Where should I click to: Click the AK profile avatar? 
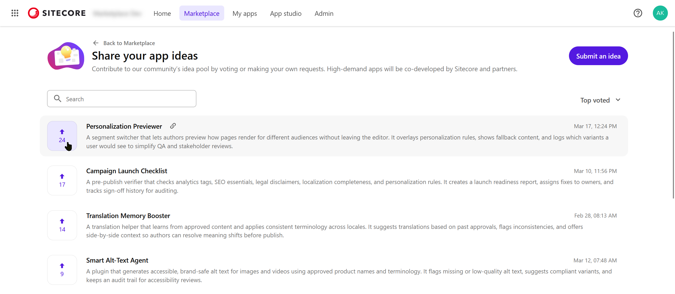tap(660, 13)
